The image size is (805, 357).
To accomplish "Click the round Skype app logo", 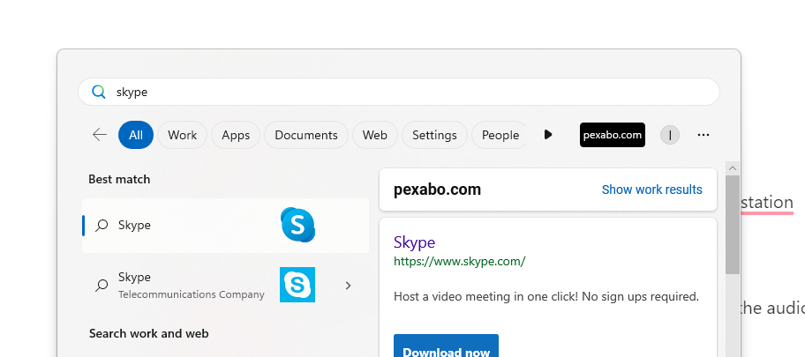I will click(297, 225).
